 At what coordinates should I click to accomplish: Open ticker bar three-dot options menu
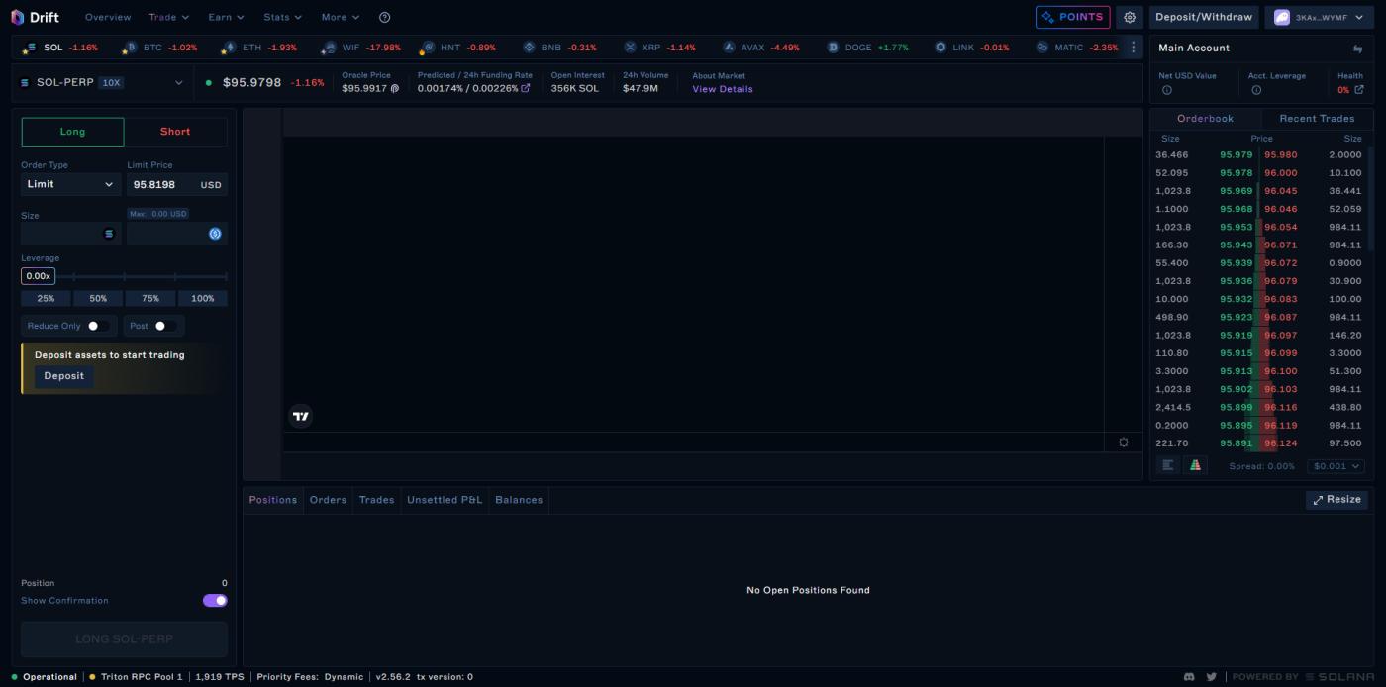(1134, 48)
